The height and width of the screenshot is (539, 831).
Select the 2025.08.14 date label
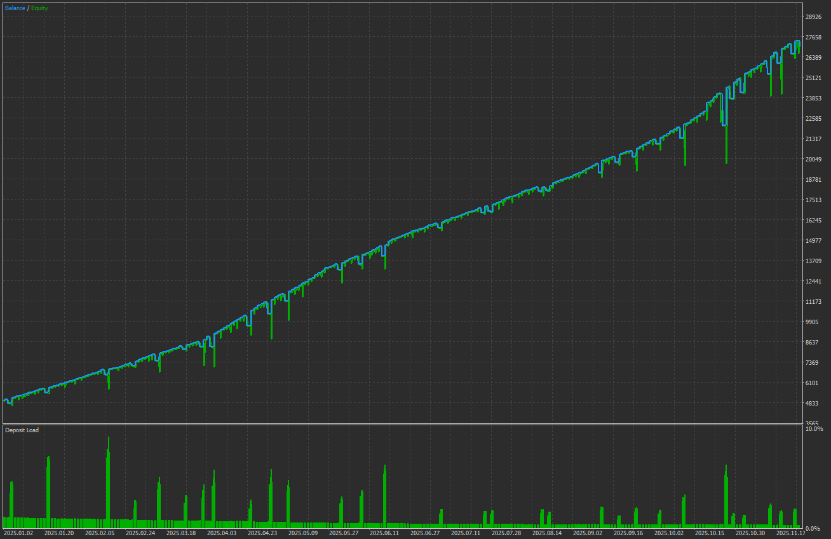click(547, 534)
